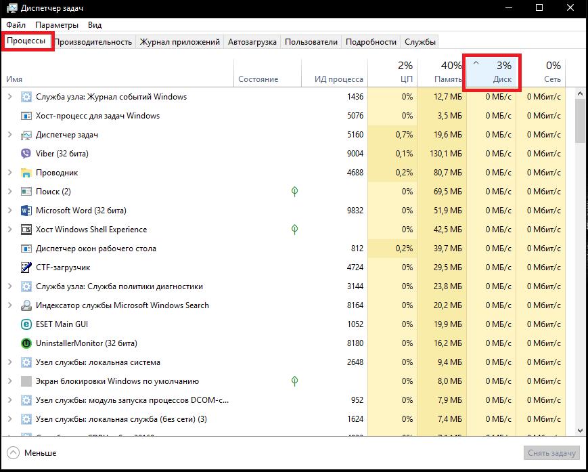Click the Проводник folder icon
The image size is (588, 472).
26,173
